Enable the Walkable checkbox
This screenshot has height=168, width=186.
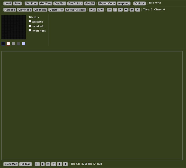tap(30, 22)
